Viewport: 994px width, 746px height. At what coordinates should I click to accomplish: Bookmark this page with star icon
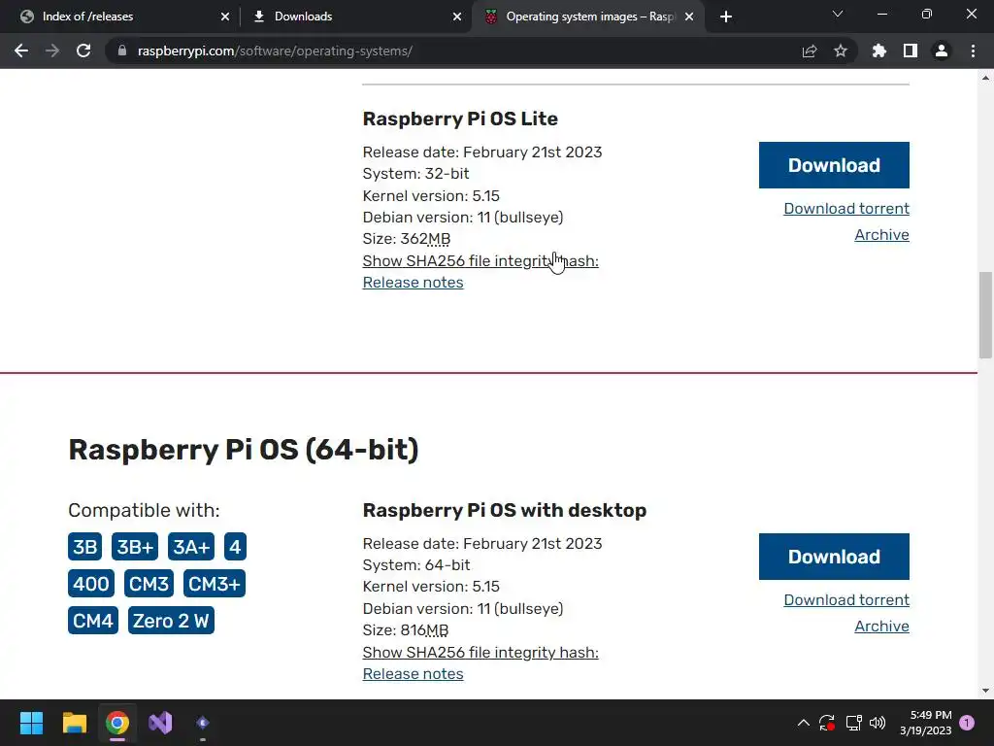click(x=841, y=51)
